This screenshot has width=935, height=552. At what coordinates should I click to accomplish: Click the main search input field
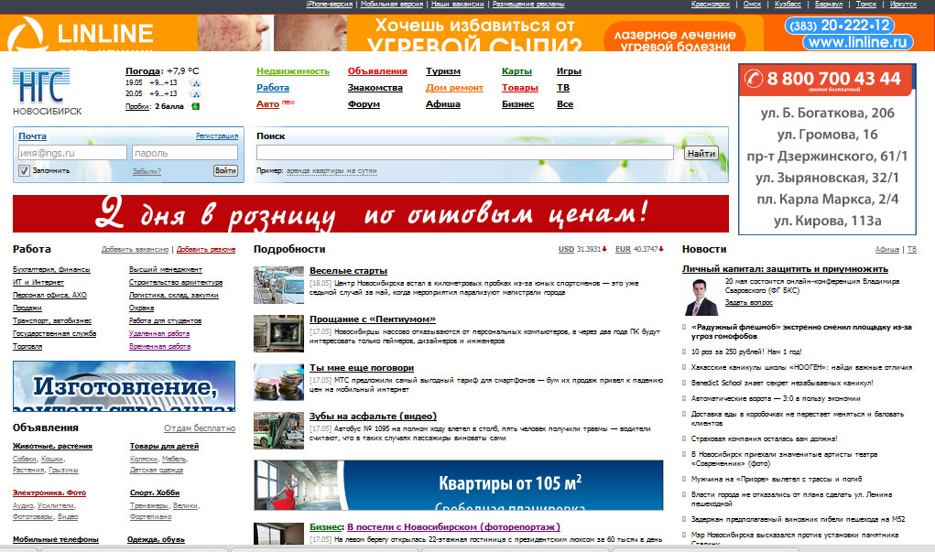(x=465, y=153)
